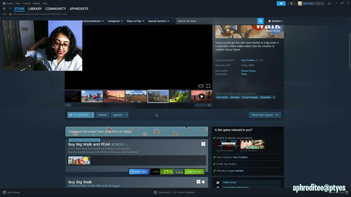
Task: Go forward with the right arrow navigation icon
Action: coord(10,9)
